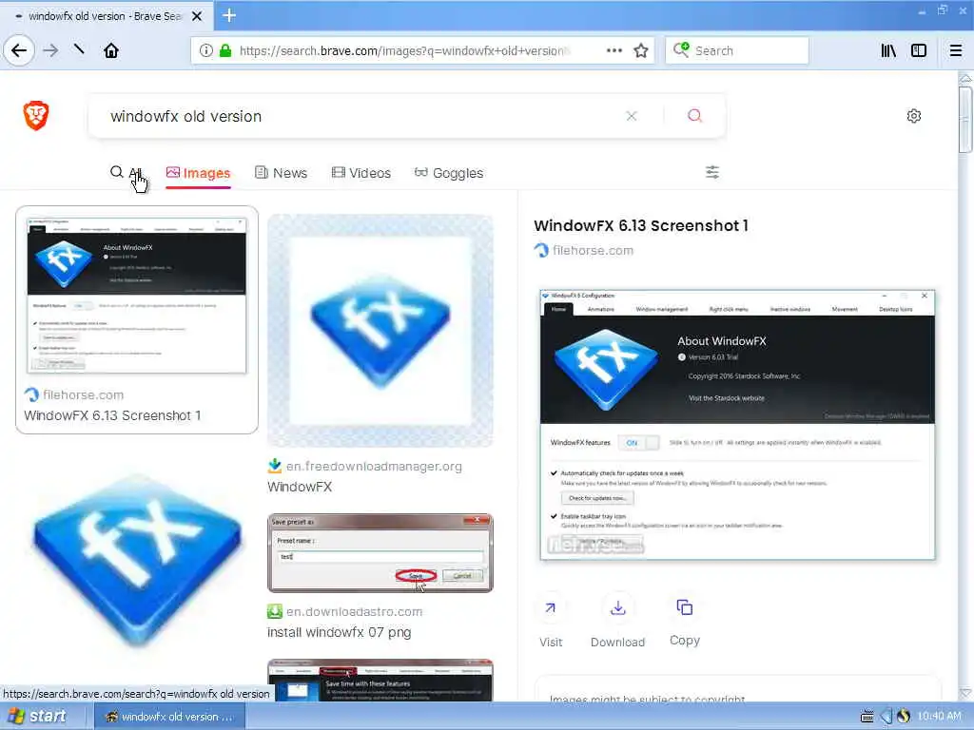Open page actions three-dot menu
The width and height of the screenshot is (974, 730).
pos(614,51)
